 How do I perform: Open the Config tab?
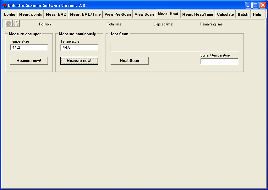[9, 14]
